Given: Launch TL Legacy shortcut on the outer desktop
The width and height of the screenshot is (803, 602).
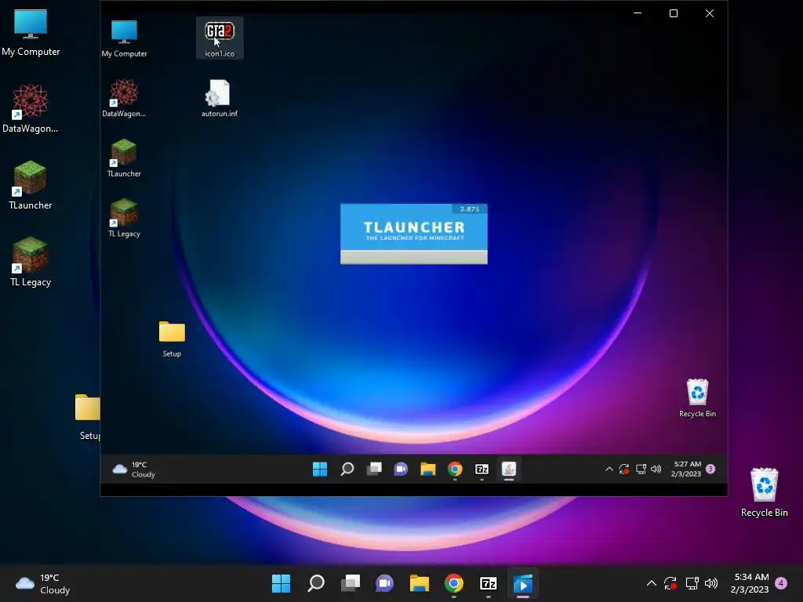Looking at the screenshot, I should (31, 262).
